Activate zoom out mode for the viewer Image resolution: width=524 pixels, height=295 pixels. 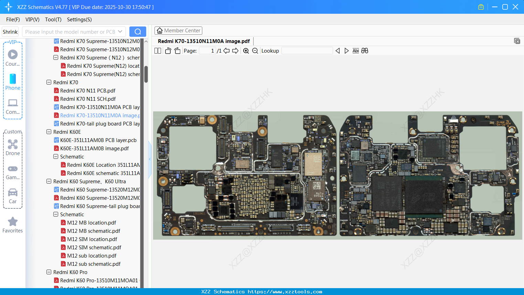[255, 51]
